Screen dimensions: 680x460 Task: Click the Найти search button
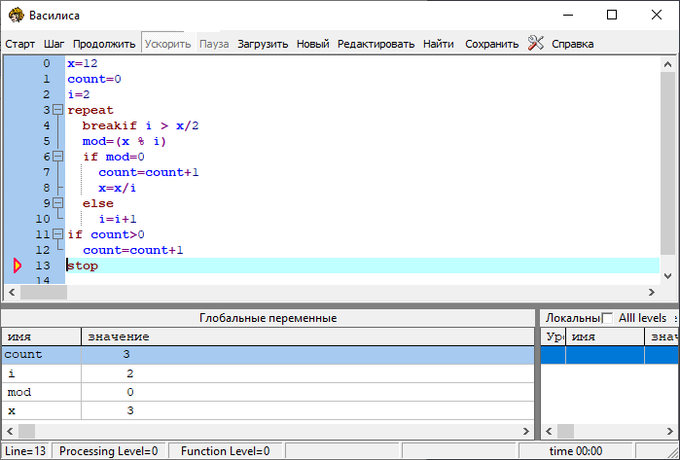438,44
